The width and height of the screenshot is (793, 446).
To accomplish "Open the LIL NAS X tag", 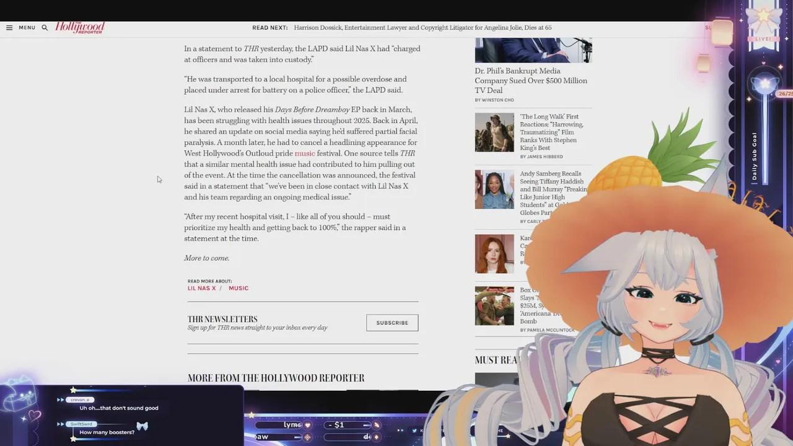I will (x=202, y=288).
